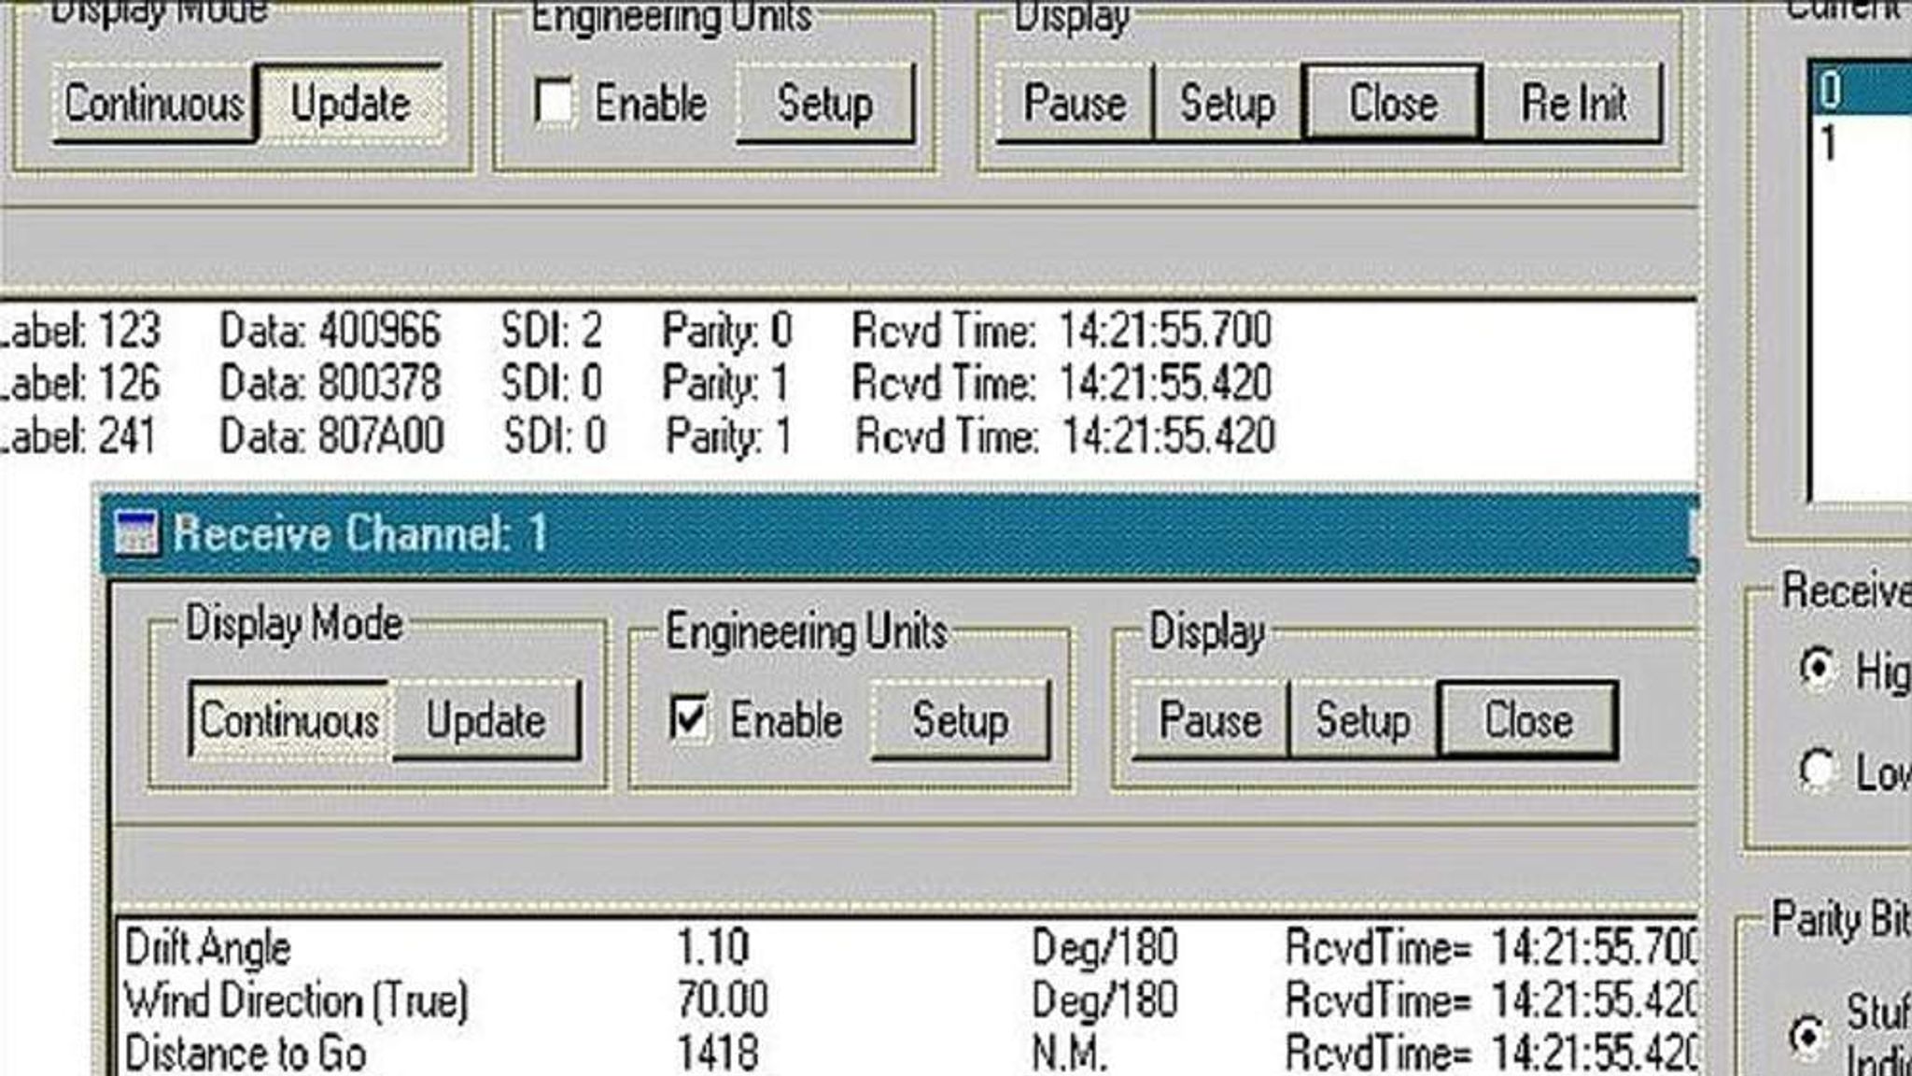Open Setup in upper Engineering Units
1912x1076 pixels.
[x=825, y=103]
